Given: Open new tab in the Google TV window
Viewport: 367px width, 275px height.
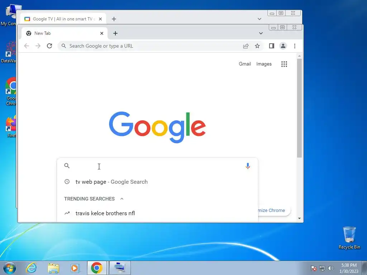Looking at the screenshot, I should tap(114, 19).
